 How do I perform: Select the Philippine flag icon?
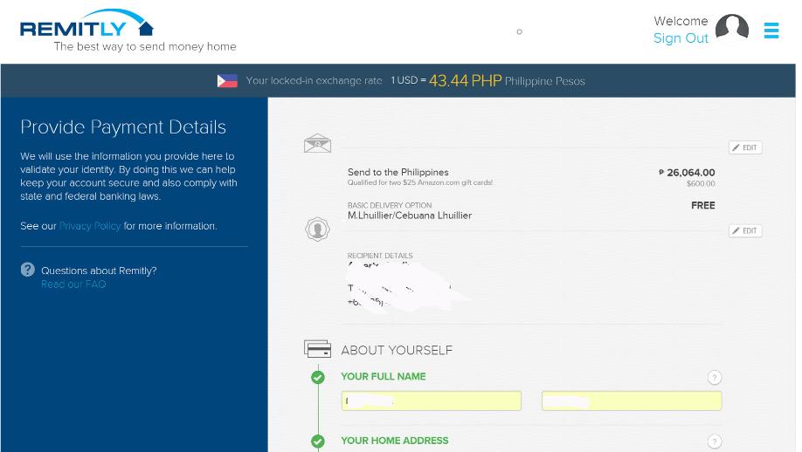pos(227,80)
